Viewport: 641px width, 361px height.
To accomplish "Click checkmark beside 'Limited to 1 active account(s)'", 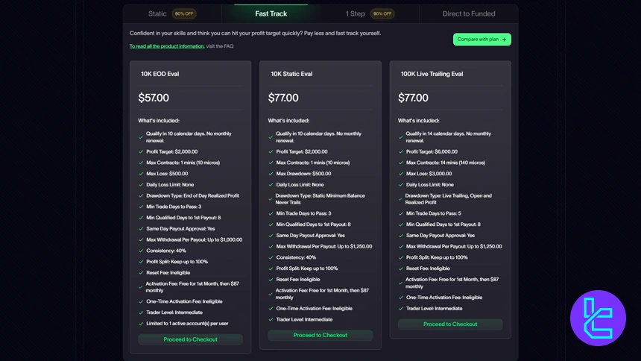I will [141, 324].
